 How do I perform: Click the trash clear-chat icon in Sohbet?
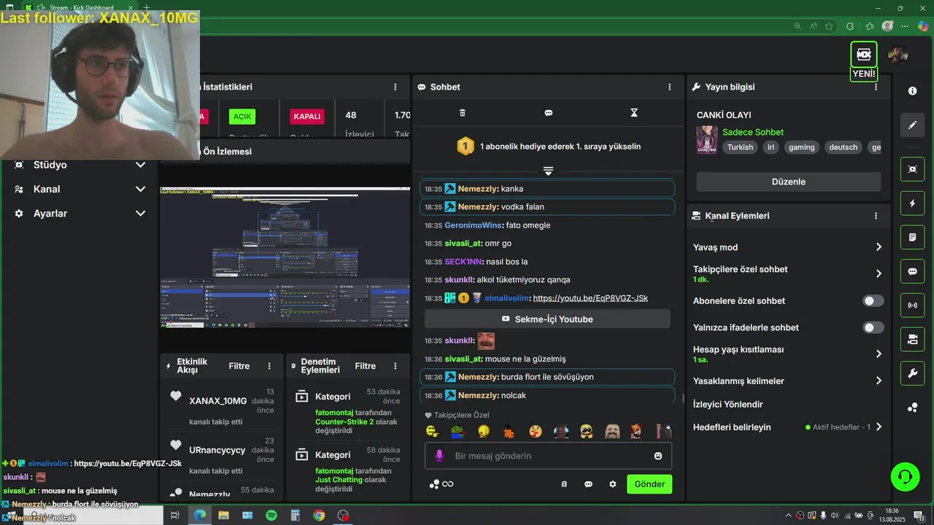coord(462,113)
